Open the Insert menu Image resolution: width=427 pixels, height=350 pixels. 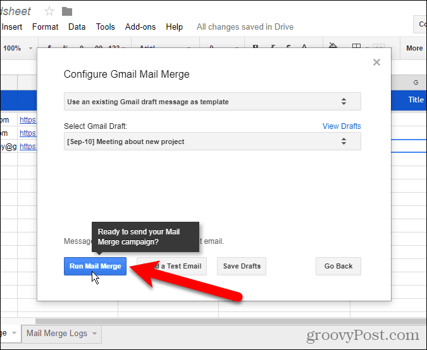pyautogui.click(x=12, y=27)
